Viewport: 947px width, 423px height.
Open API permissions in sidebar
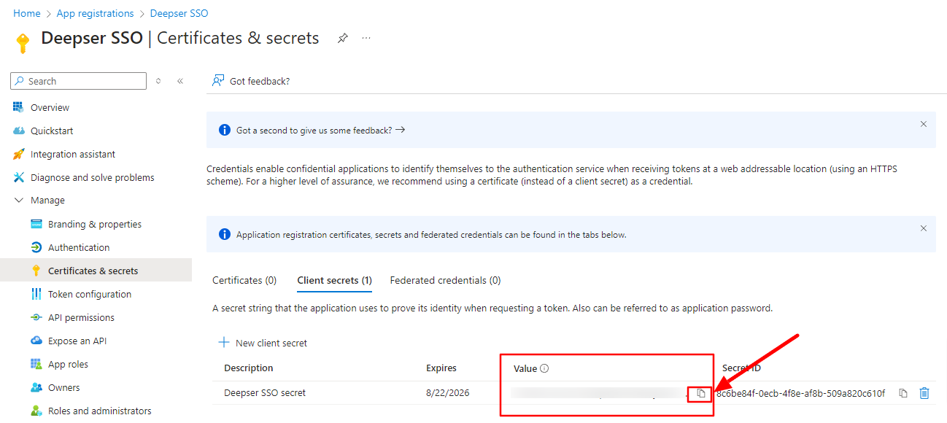pos(81,317)
